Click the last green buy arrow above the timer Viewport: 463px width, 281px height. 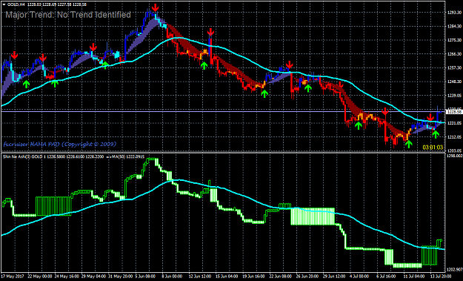pos(436,134)
